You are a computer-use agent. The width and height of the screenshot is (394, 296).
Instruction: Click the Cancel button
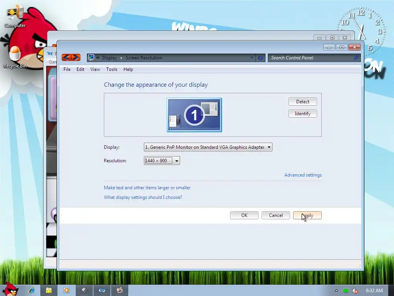(276, 215)
